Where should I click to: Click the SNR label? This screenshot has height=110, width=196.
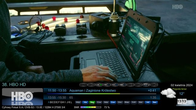pos(77,107)
